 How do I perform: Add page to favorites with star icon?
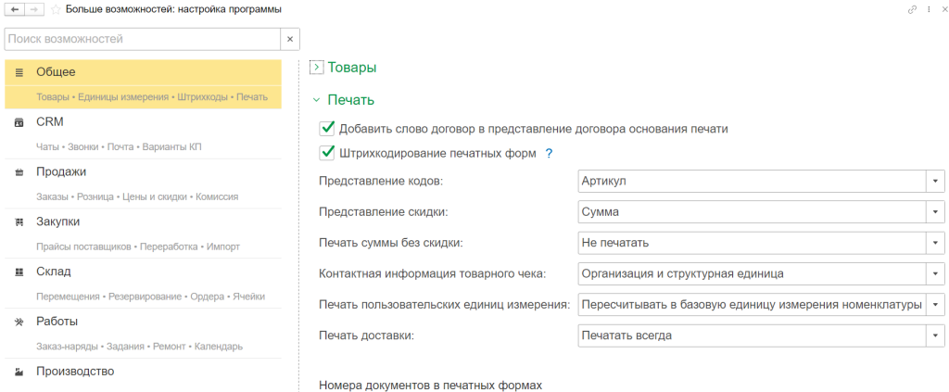pos(56,9)
